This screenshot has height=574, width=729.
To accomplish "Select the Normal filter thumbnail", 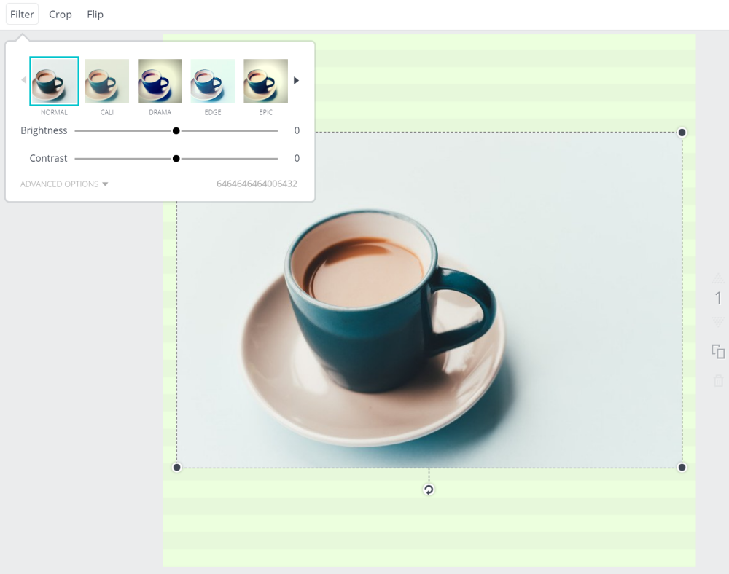I will click(54, 81).
